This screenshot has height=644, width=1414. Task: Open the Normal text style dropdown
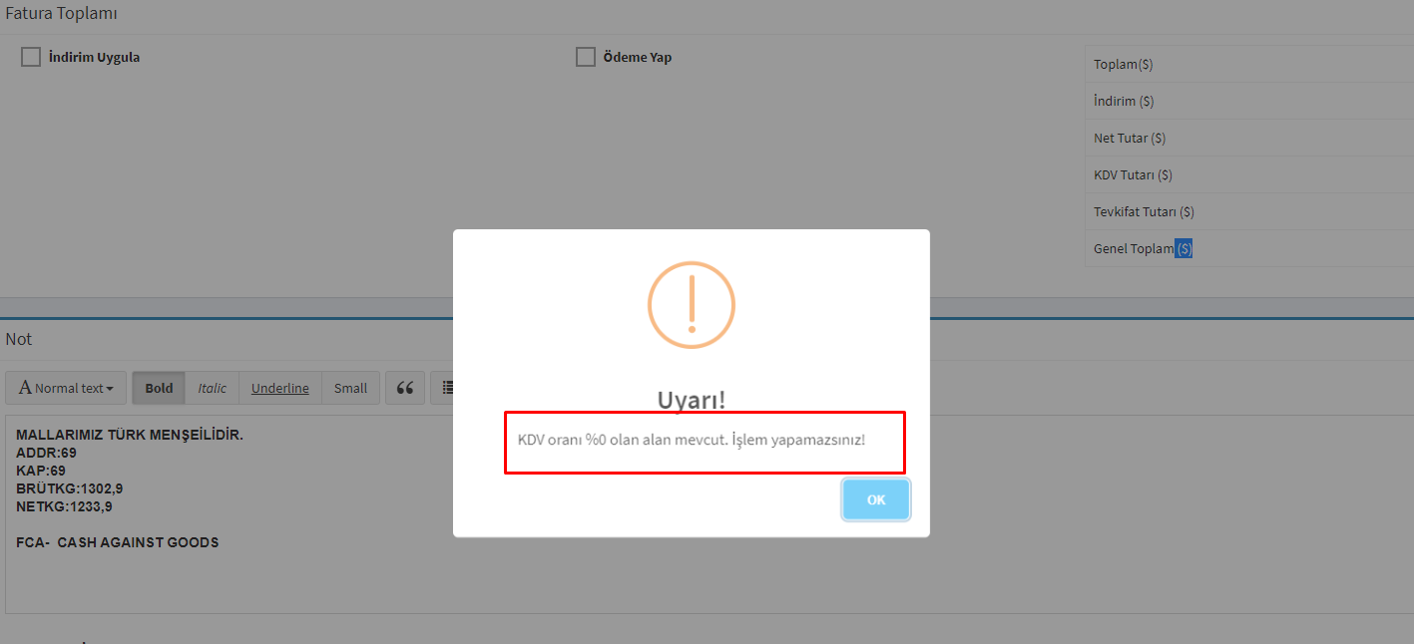[x=66, y=388]
